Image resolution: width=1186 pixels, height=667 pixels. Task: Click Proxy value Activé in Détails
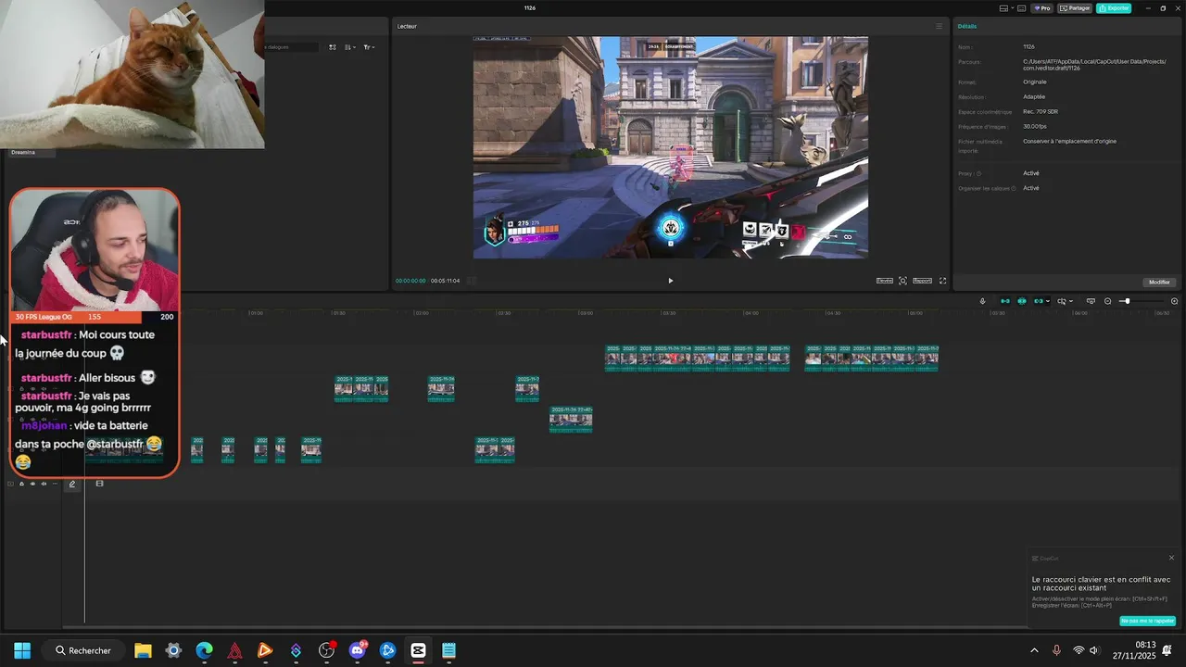point(1030,173)
